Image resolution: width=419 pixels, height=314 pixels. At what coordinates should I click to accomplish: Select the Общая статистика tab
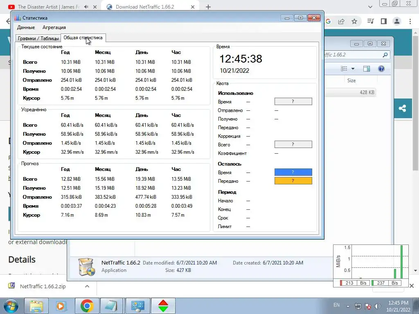83,38
